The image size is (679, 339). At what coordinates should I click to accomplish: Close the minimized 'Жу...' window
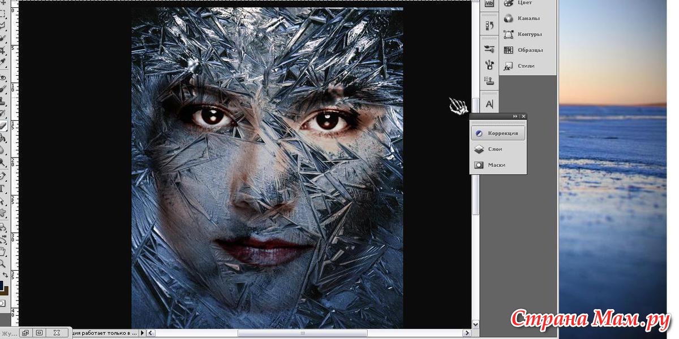pyautogui.click(x=57, y=333)
